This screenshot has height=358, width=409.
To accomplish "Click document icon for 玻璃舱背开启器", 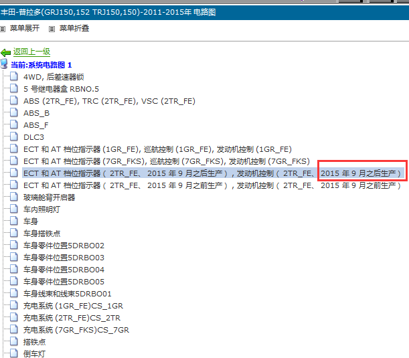I will 14,197.
